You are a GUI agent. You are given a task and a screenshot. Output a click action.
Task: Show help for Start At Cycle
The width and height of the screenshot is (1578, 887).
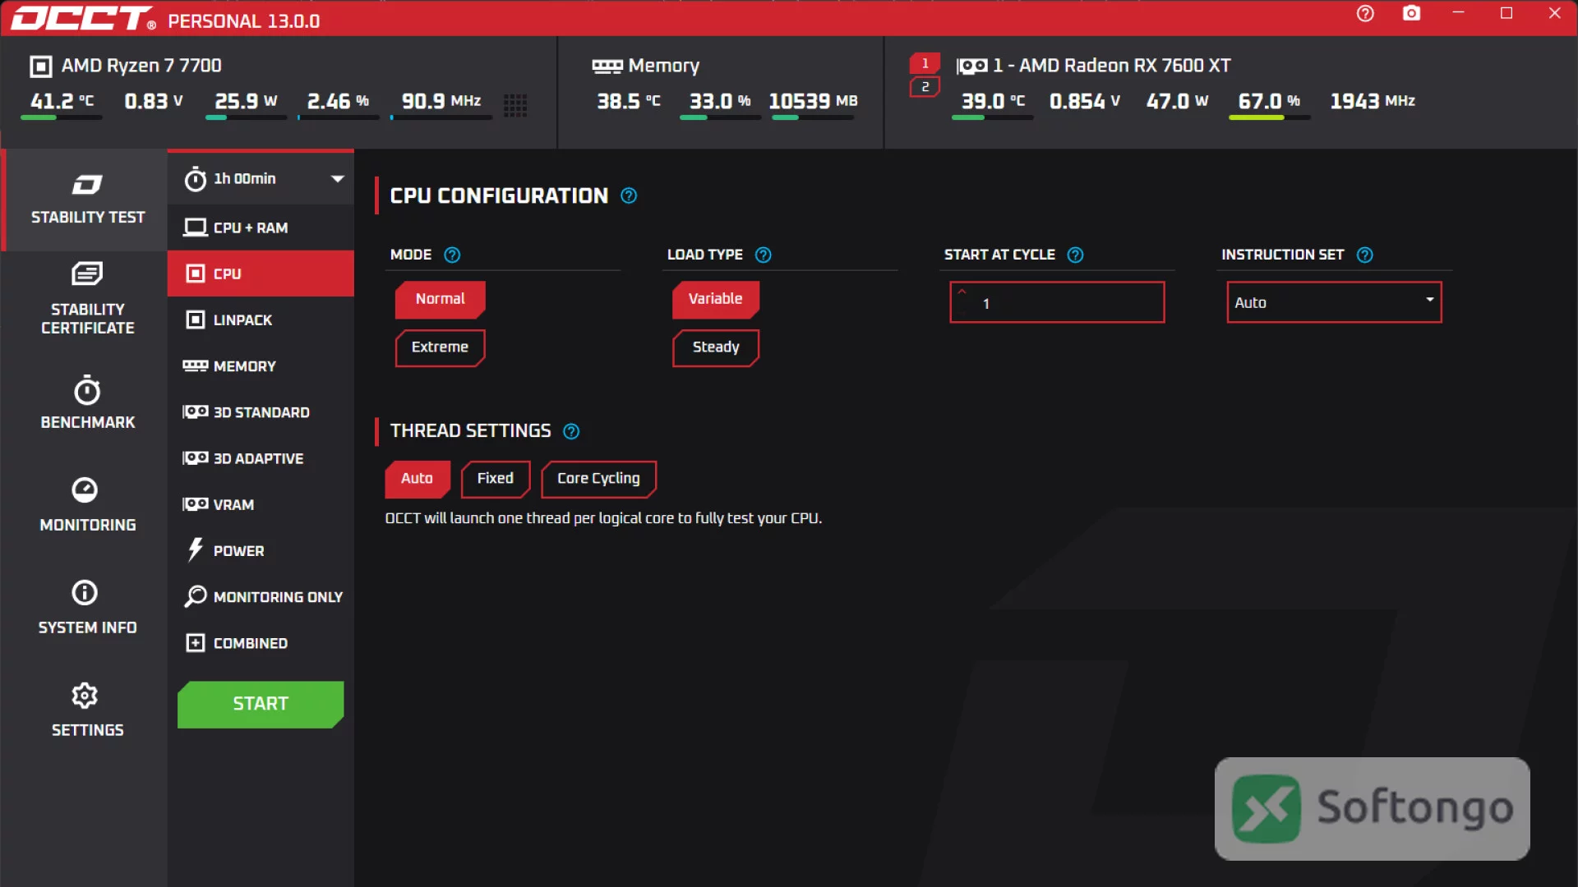pyautogui.click(x=1075, y=255)
